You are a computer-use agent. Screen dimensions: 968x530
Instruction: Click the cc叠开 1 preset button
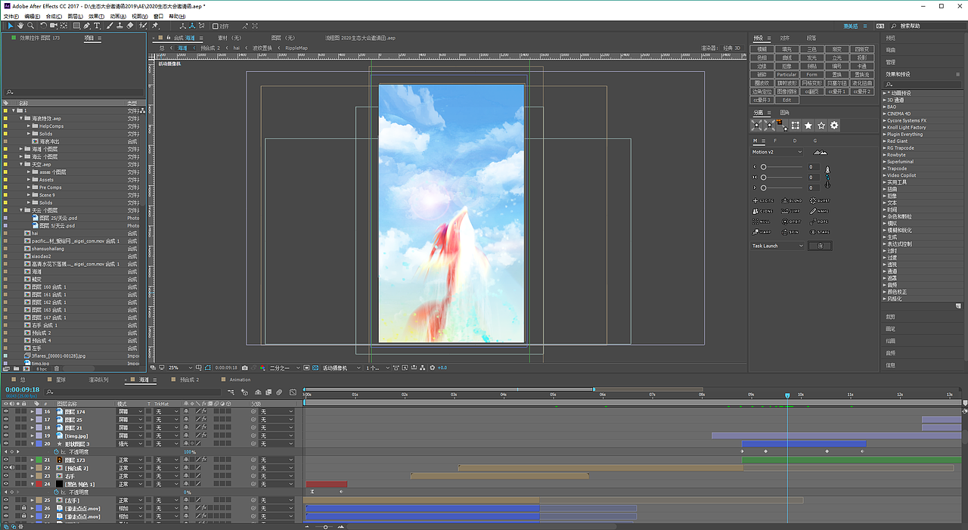(x=836, y=91)
